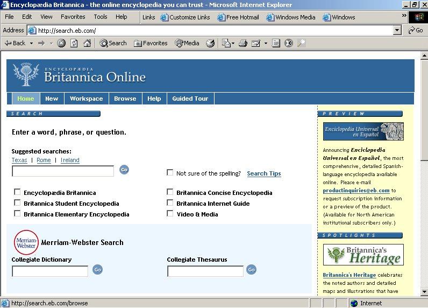
Task: Expand the address bar dropdown
Action: coord(397,30)
